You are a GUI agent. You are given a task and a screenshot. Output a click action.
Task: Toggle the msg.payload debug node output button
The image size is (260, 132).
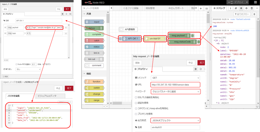[x=193, y=36]
